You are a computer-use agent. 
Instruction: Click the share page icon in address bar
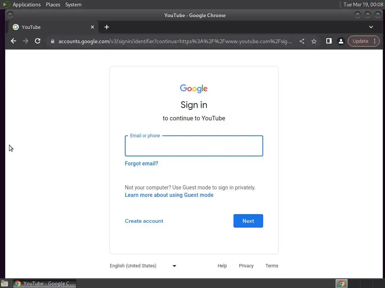pos(302,41)
